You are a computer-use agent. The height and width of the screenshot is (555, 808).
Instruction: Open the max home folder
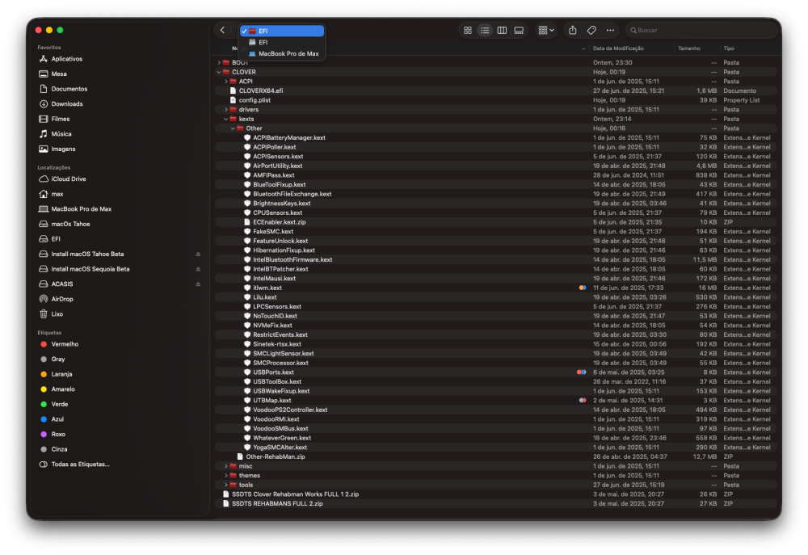pos(57,194)
